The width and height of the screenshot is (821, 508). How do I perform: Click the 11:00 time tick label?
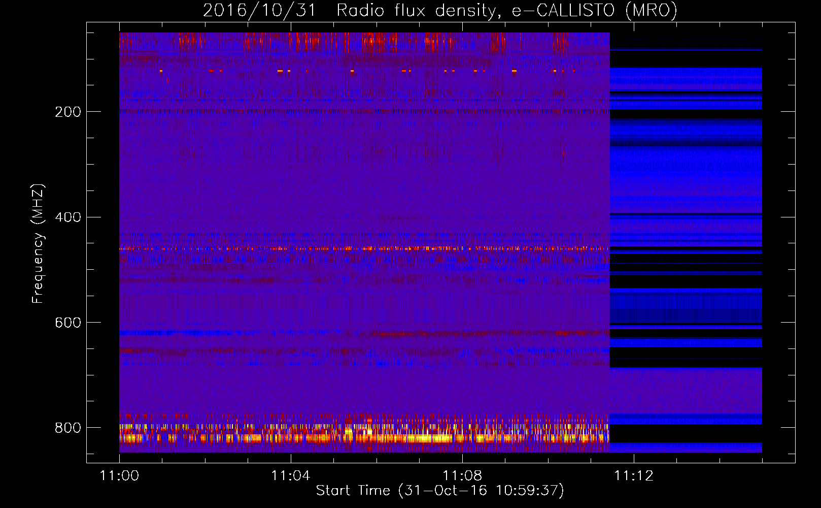pos(119,475)
